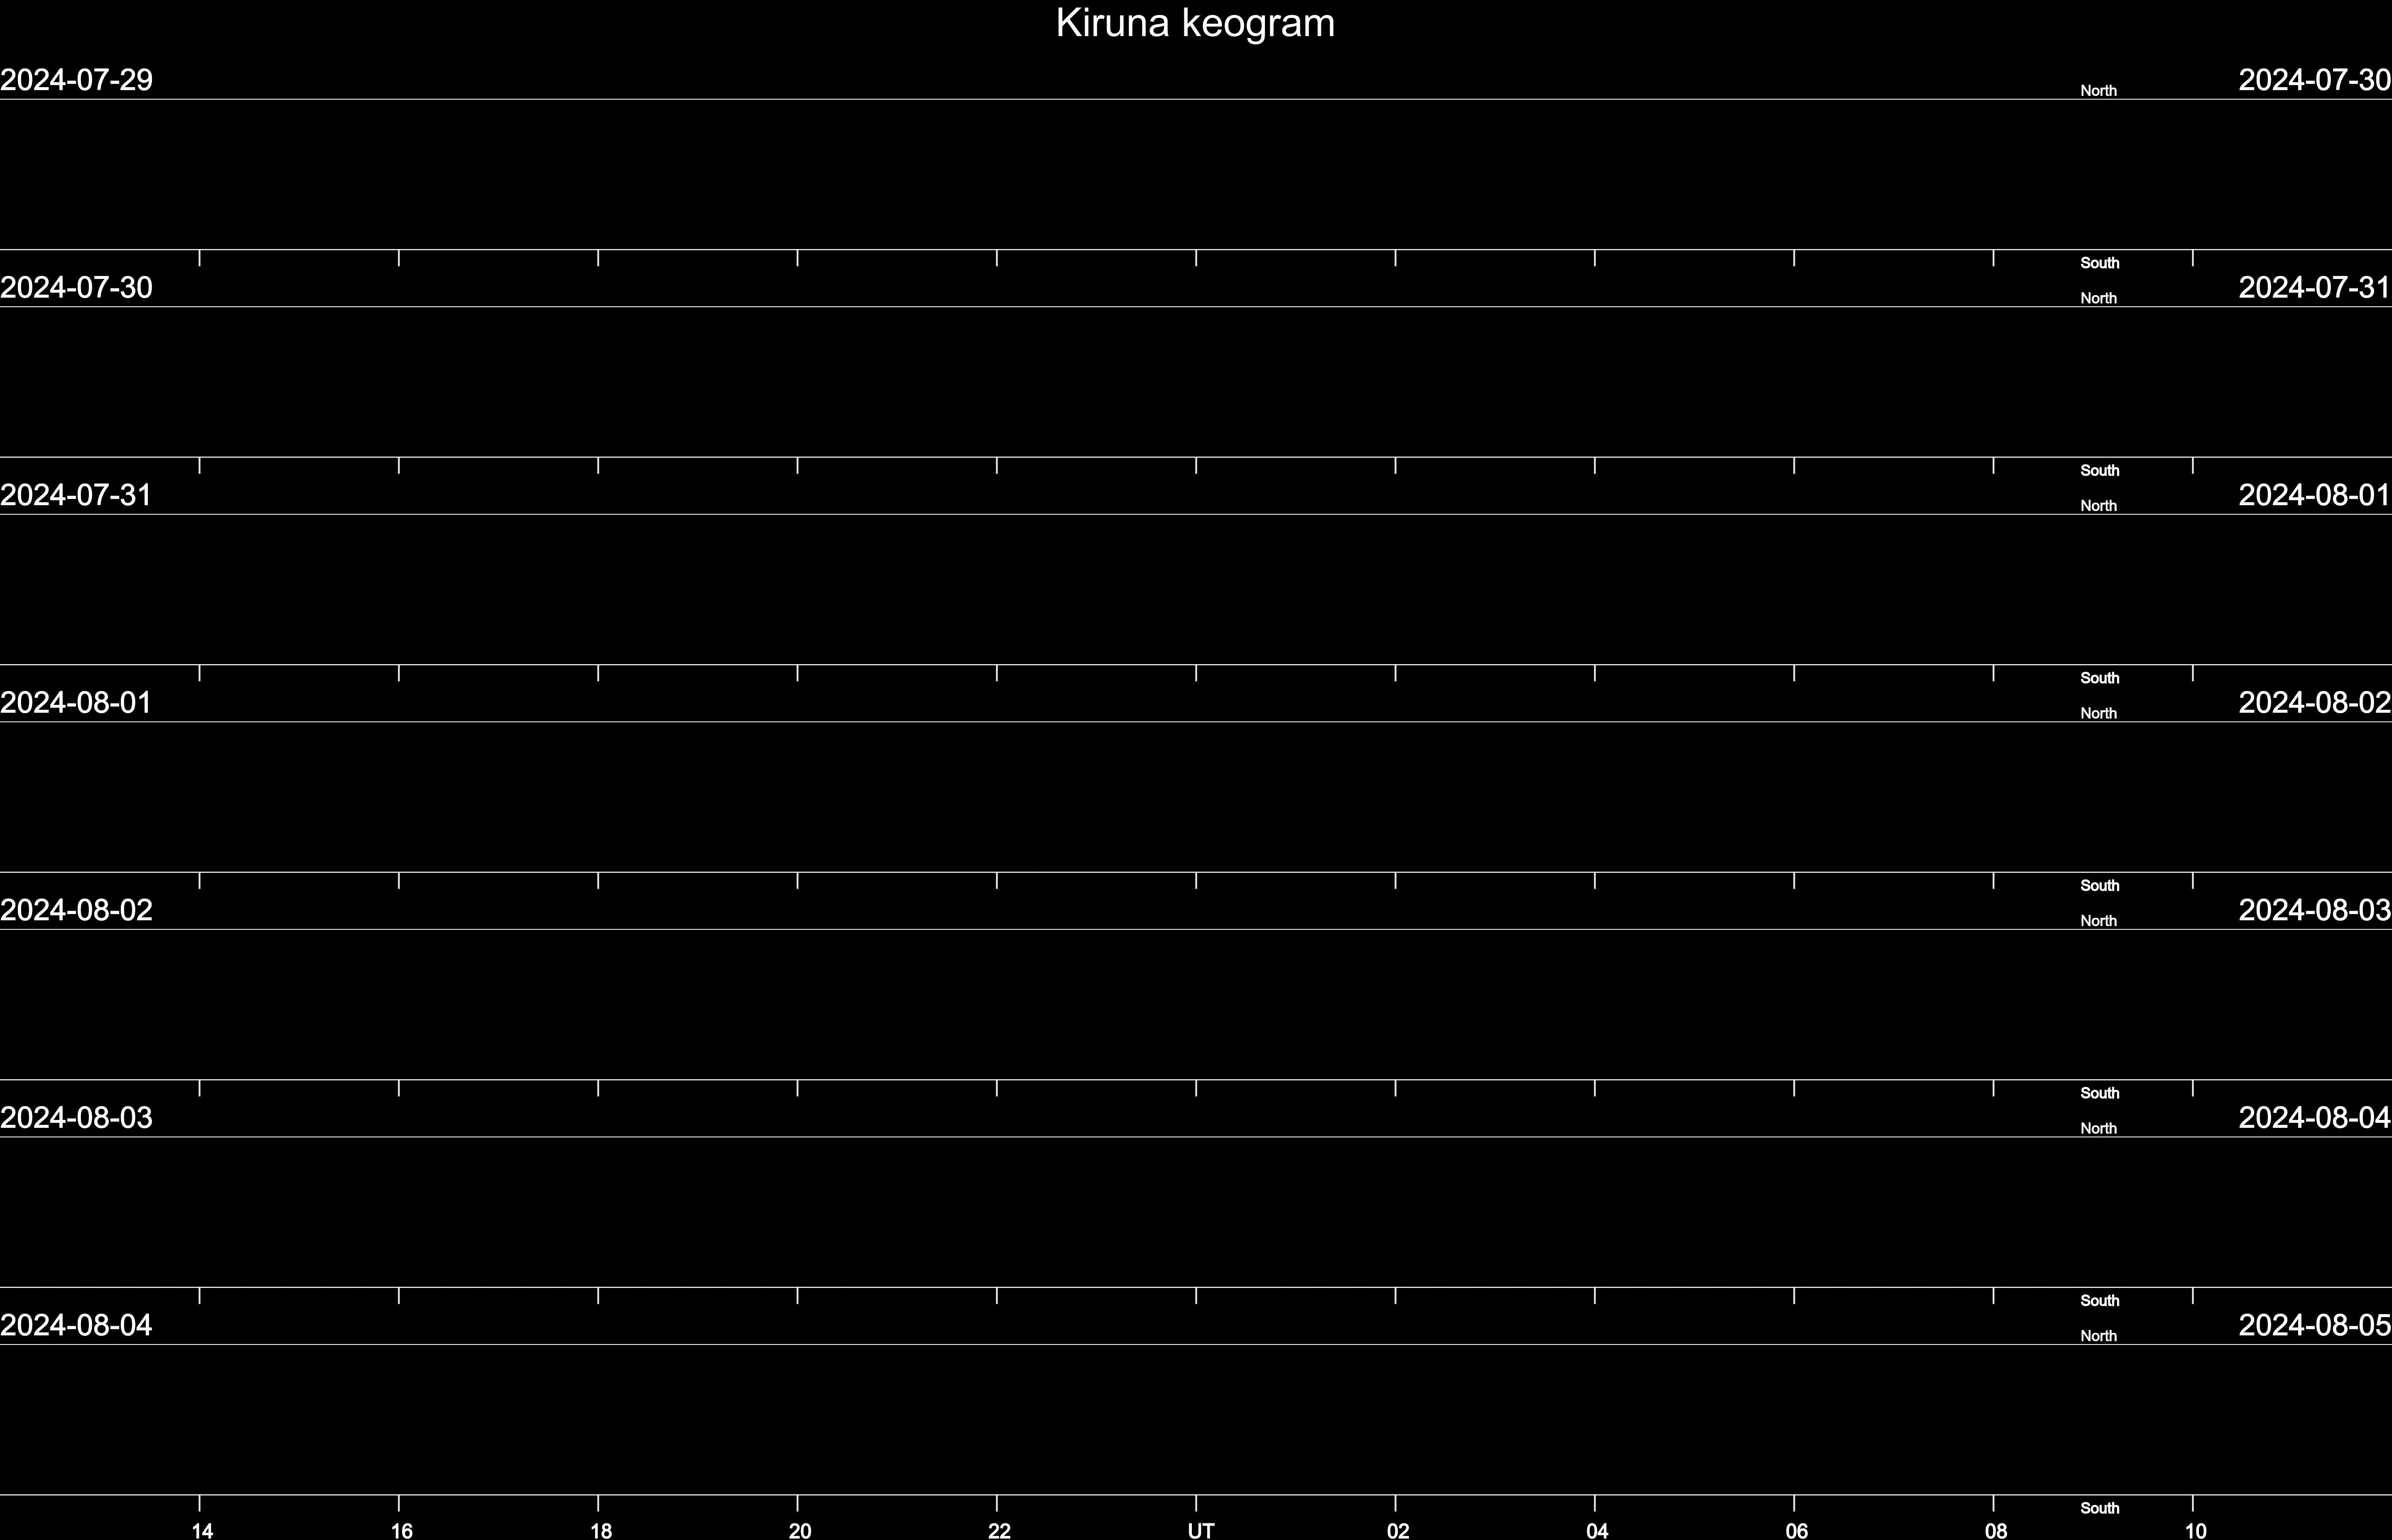
Task: Click the 2024-07-30 label ending the 2024-07-29 row
Action: [x=2315, y=80]
